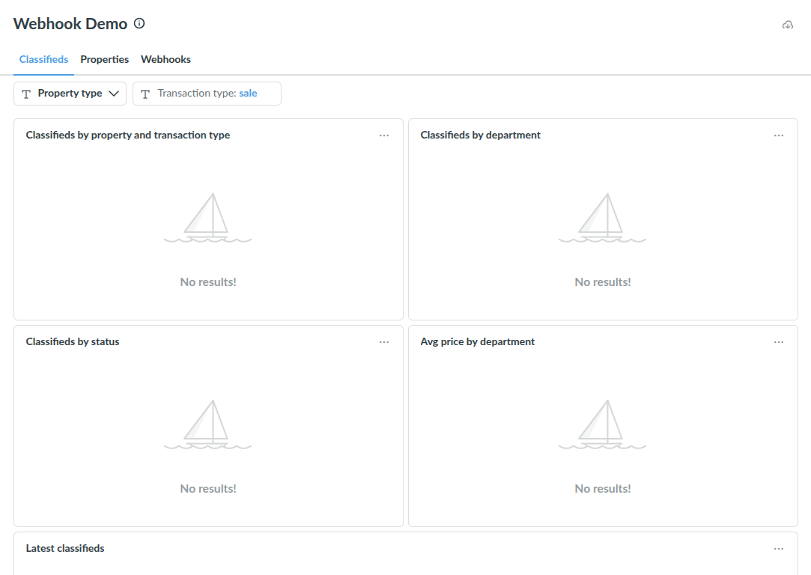Switch to the Webhooks tab
Image resolution: width=811 pixels, height=575 pixels.
165,59
